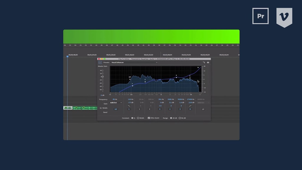Screen dimensions: 302x170
Task: Click the rightmost icon in Clip Fx header
Action: [208, 62]
